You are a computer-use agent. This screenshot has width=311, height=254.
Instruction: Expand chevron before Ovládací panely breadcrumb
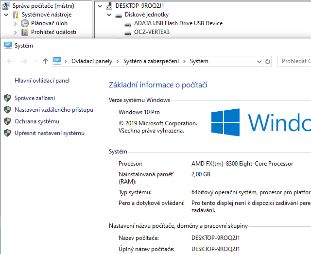[66, 62]
